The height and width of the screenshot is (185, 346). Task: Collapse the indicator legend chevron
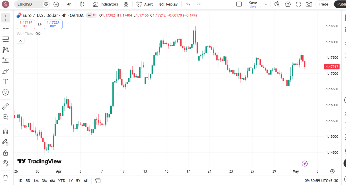21,41
